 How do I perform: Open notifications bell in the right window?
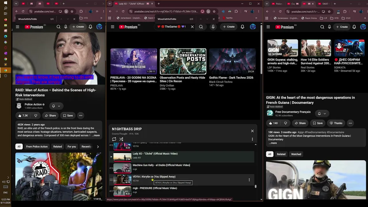click(354, 27)
